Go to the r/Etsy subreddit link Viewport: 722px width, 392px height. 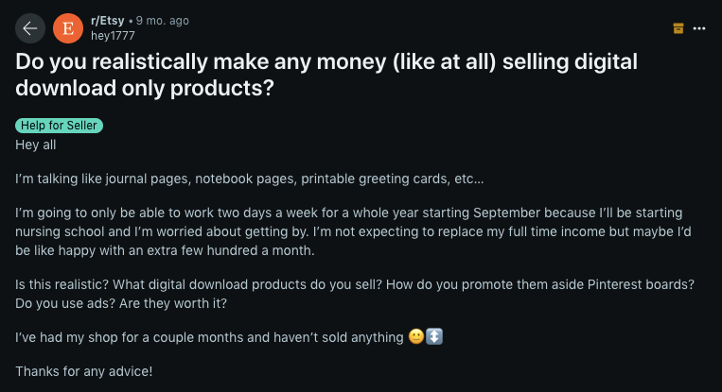point(107,21)
